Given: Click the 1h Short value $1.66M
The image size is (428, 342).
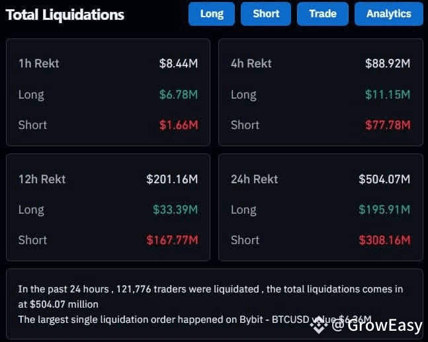Looking at the screenshot, I should pos(179,125).
